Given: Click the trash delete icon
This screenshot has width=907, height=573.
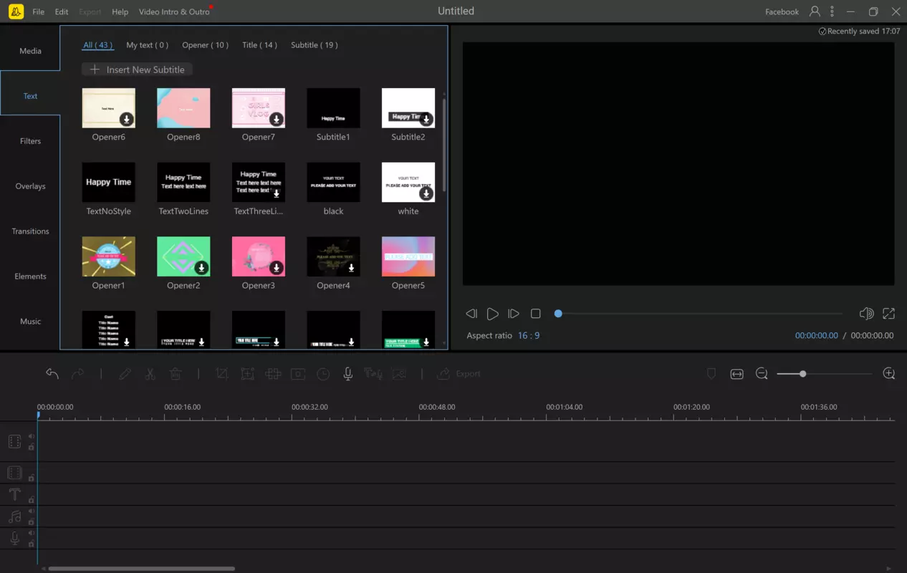Looking at the screenshot, I should pos(175,374).
